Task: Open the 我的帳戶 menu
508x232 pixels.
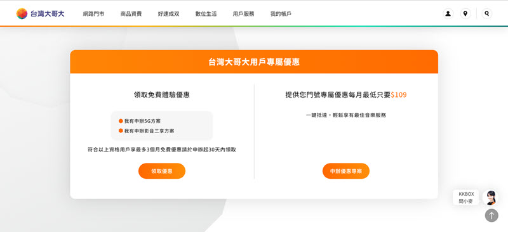Action: [x=281, y=14]
